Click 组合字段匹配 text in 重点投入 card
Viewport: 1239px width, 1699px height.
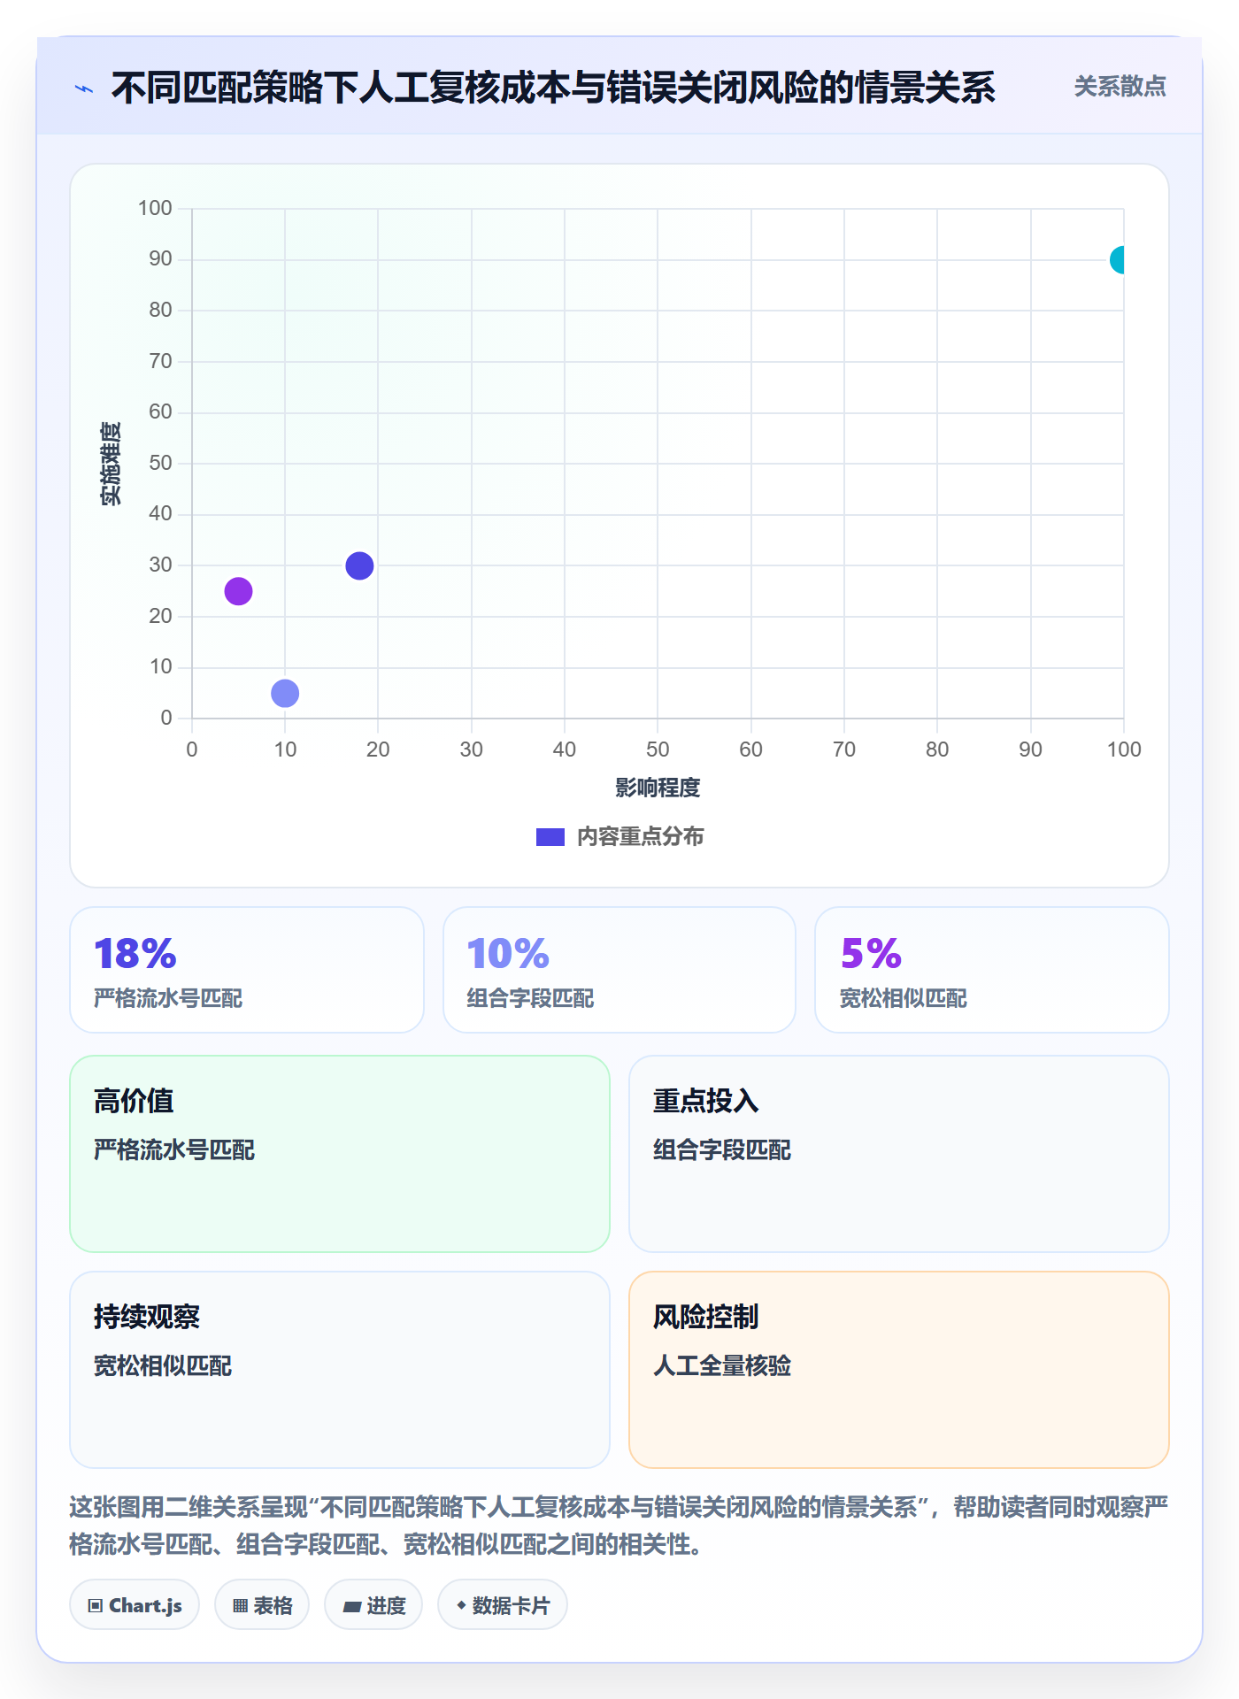722,1149
